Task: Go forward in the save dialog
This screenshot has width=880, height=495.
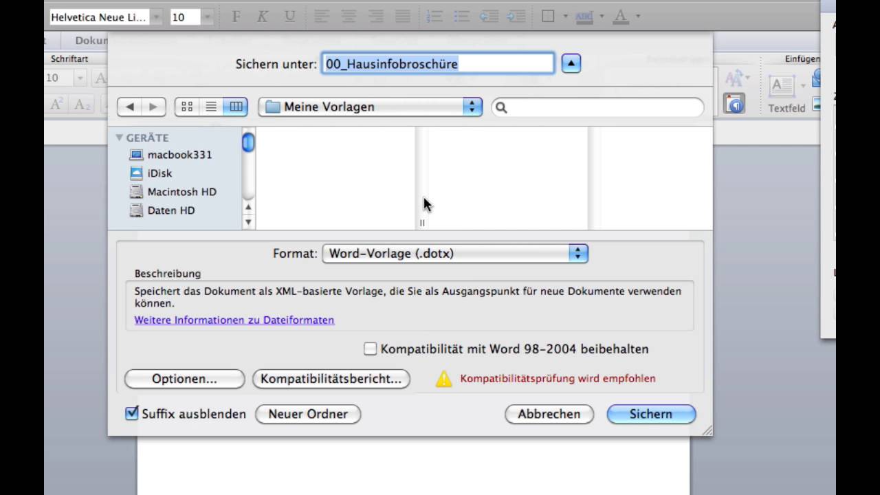Action: (x=153, y=107)
